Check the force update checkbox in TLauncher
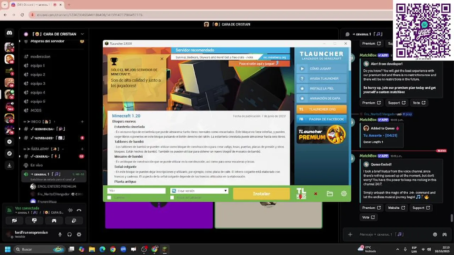454x255 pixels. point(172,198)
